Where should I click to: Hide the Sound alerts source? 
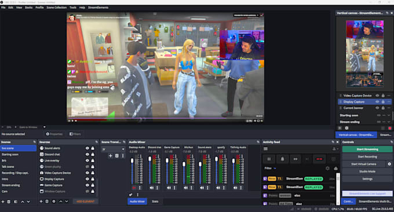87,148
